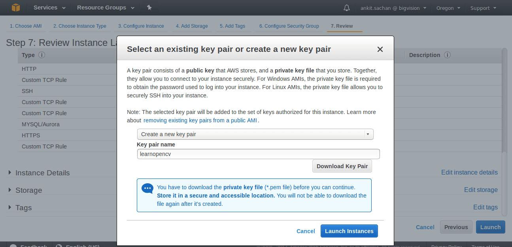
Task: Open the notifications bell
Action: [347, 8]
